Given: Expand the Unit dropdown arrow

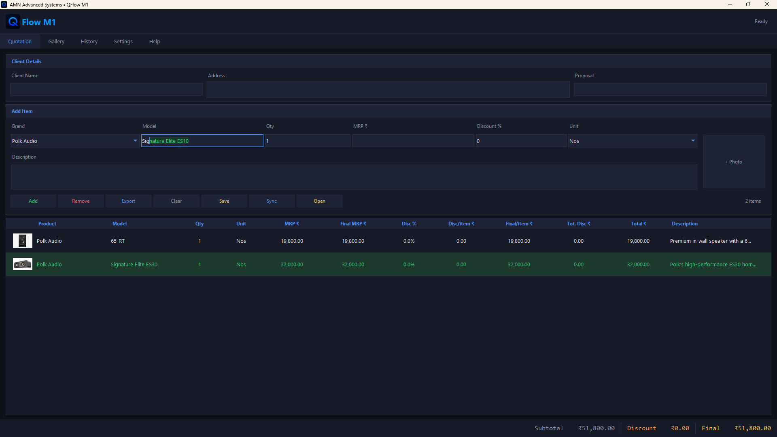Looking at the screenshot, I should coord(693,141).
